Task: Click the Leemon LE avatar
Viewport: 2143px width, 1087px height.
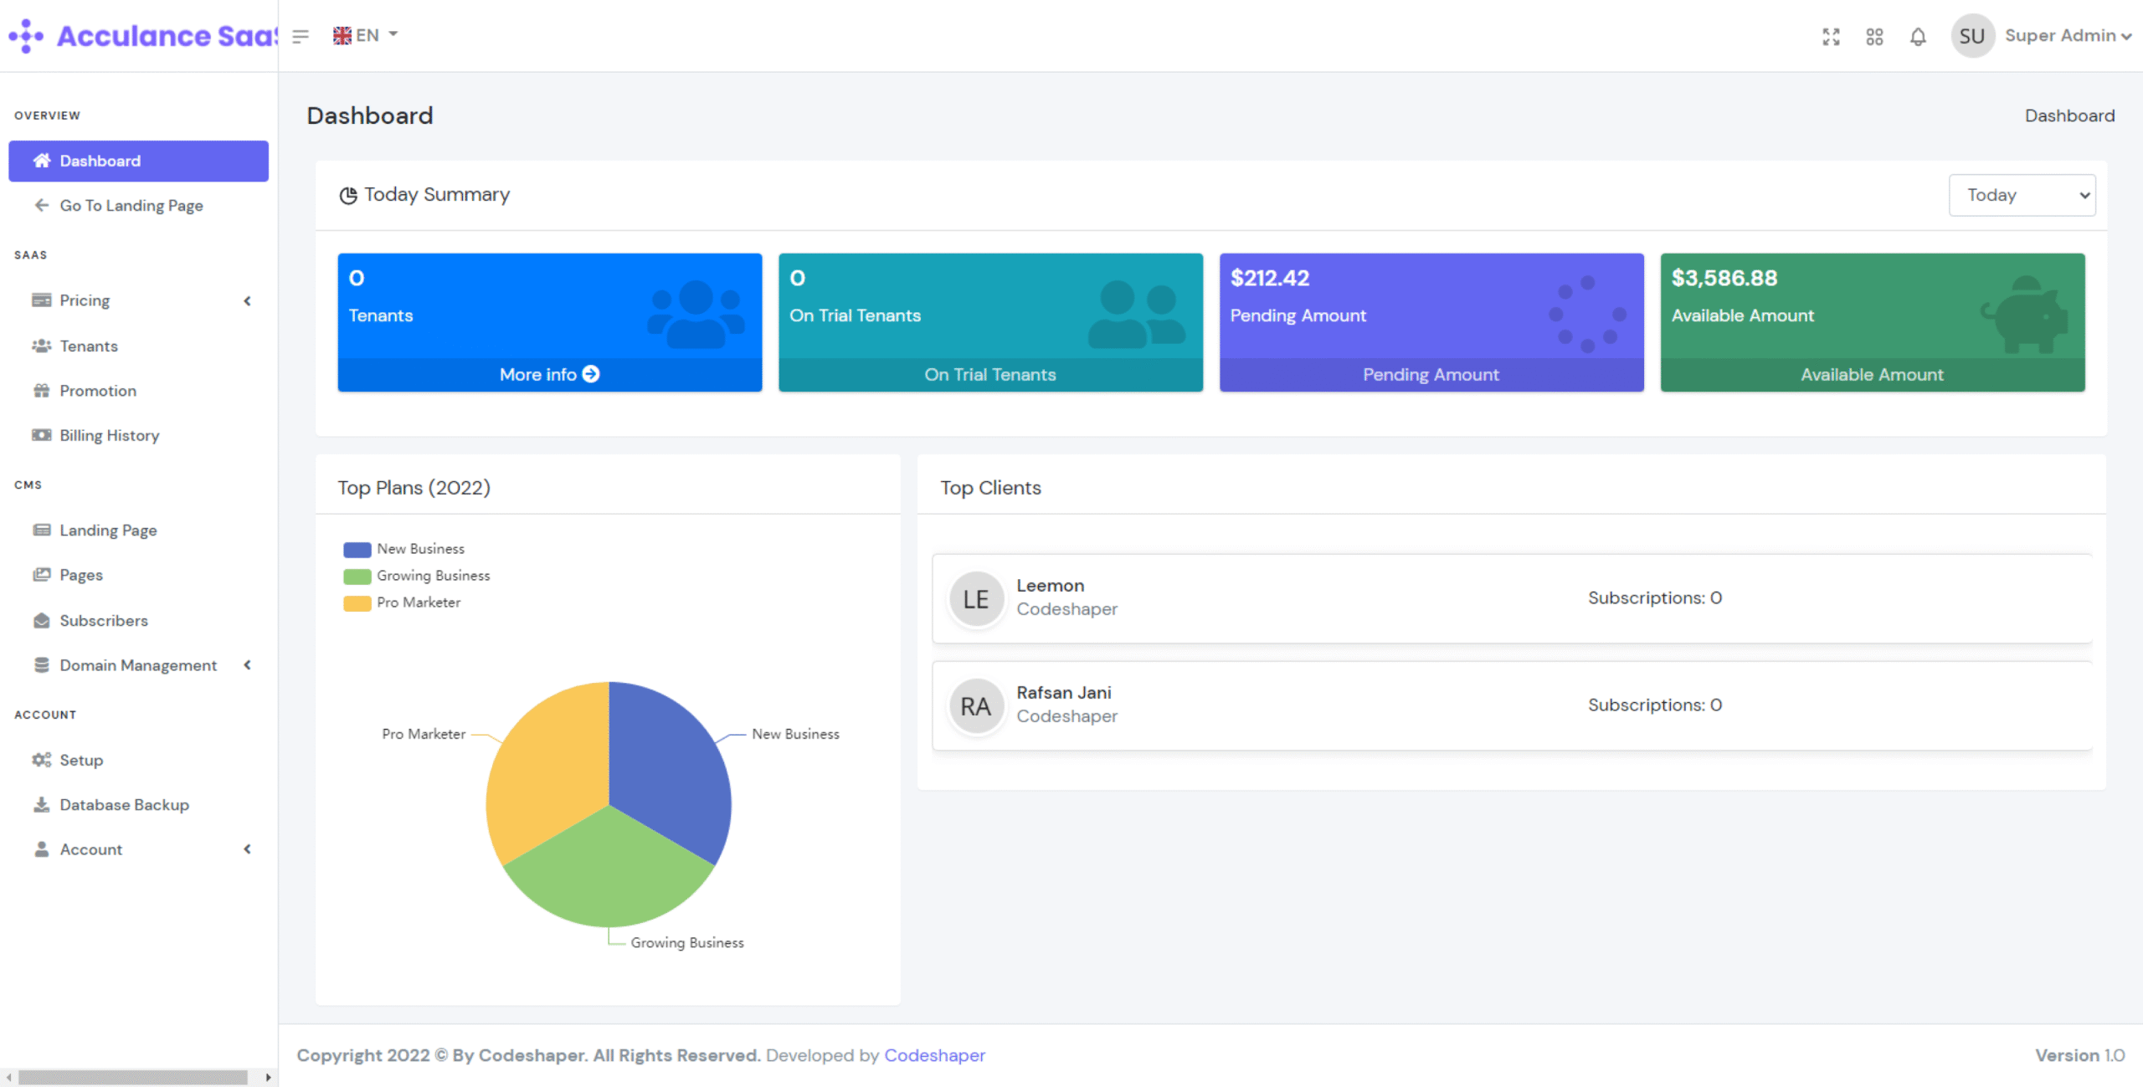Action: click(x=976, y=598)
